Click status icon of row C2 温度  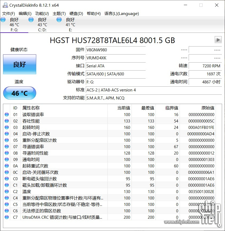click(x=7, y=191)
